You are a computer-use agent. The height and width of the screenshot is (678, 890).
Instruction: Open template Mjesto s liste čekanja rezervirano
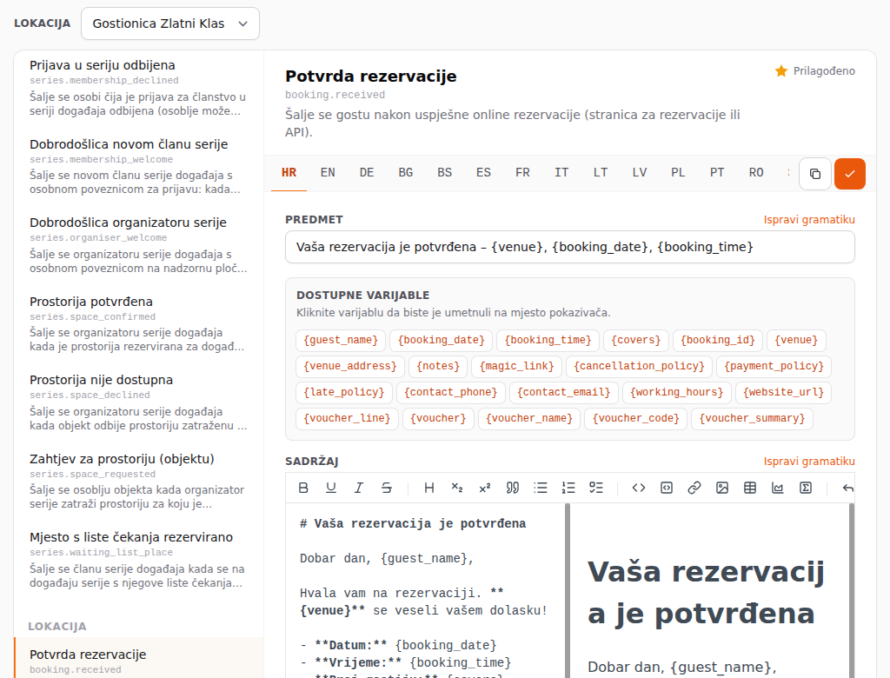[138, 559]
